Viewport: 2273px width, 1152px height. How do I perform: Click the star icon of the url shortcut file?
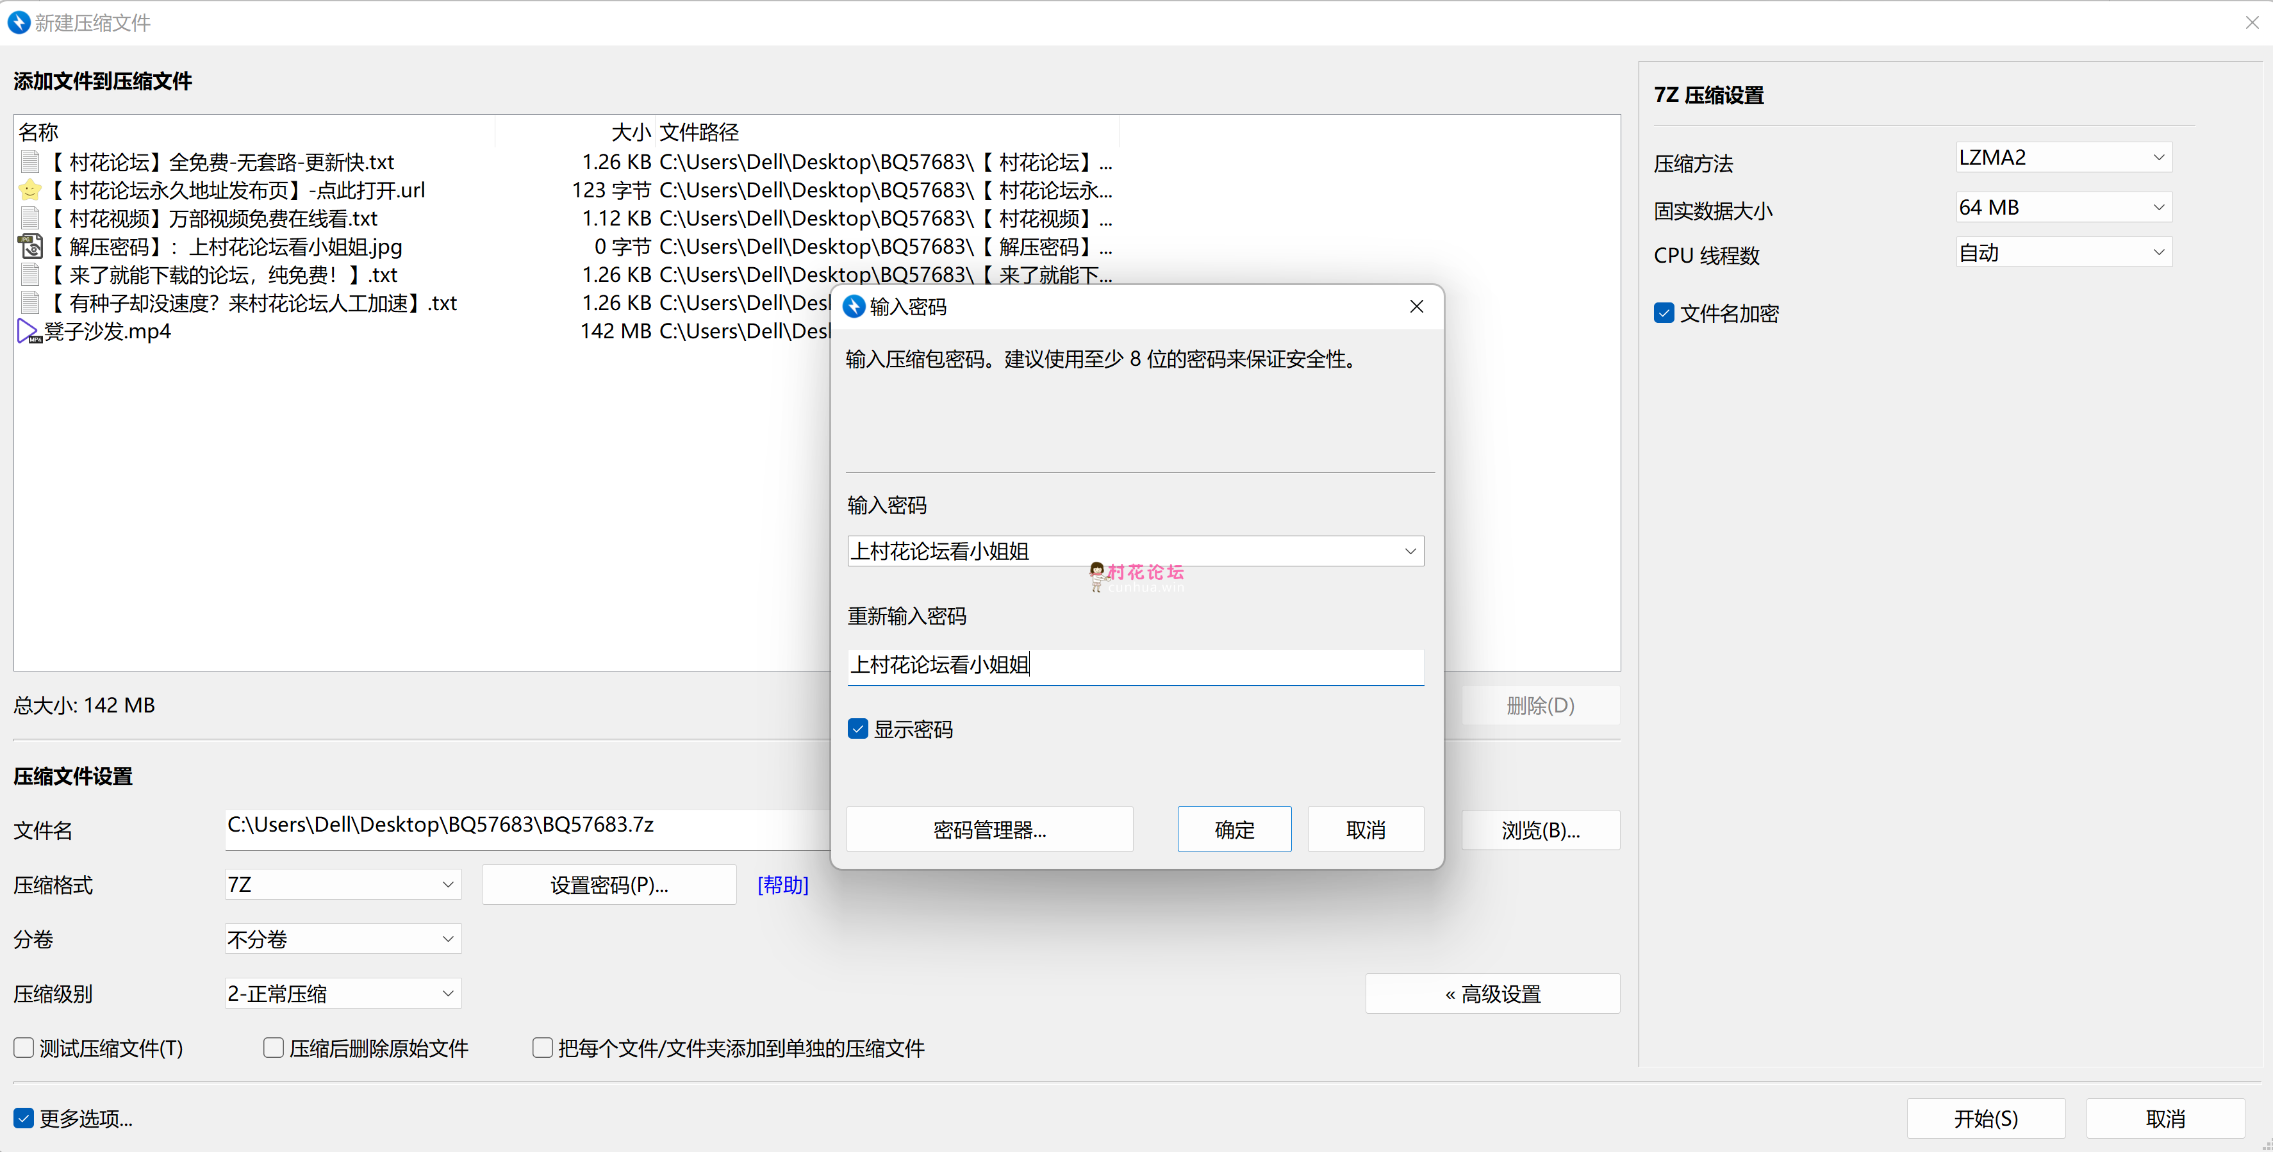coord(29,190)
